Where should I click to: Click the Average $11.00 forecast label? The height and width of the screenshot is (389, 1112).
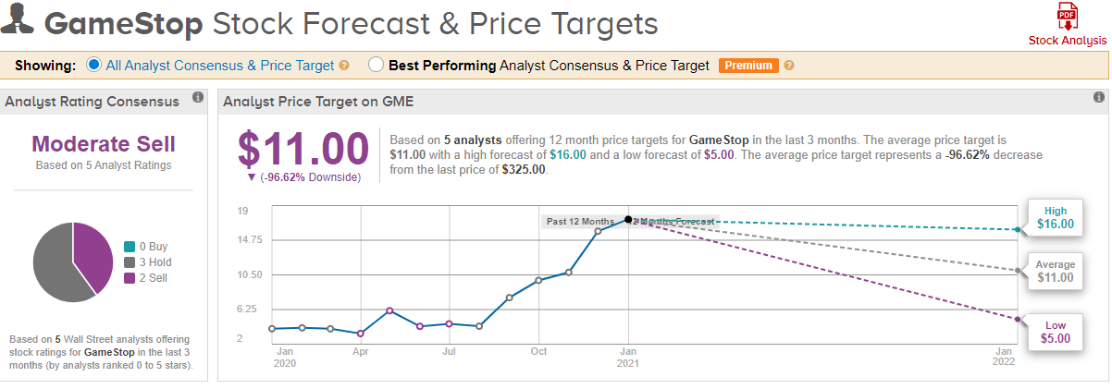pos(1056,272)
